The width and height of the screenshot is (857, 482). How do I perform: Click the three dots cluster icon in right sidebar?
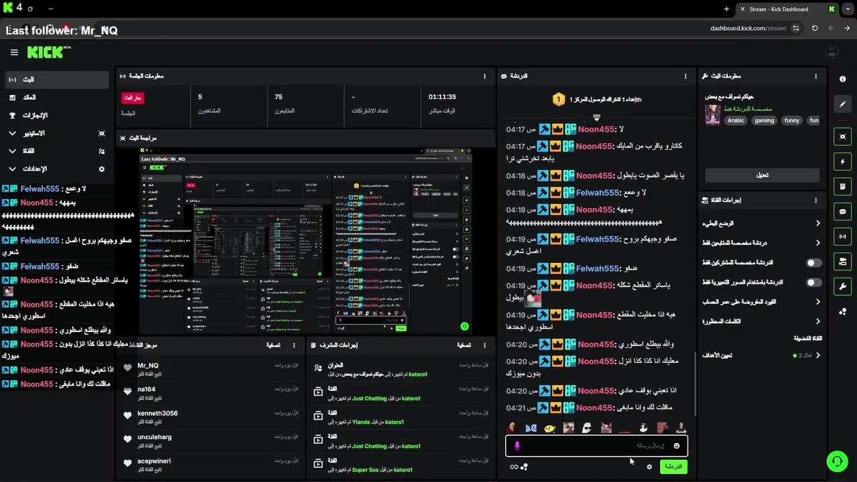(842, 311)
